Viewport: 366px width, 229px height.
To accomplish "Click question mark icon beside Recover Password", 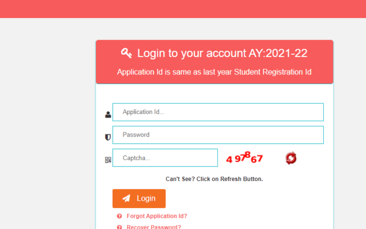I will (x=119, y=227).
